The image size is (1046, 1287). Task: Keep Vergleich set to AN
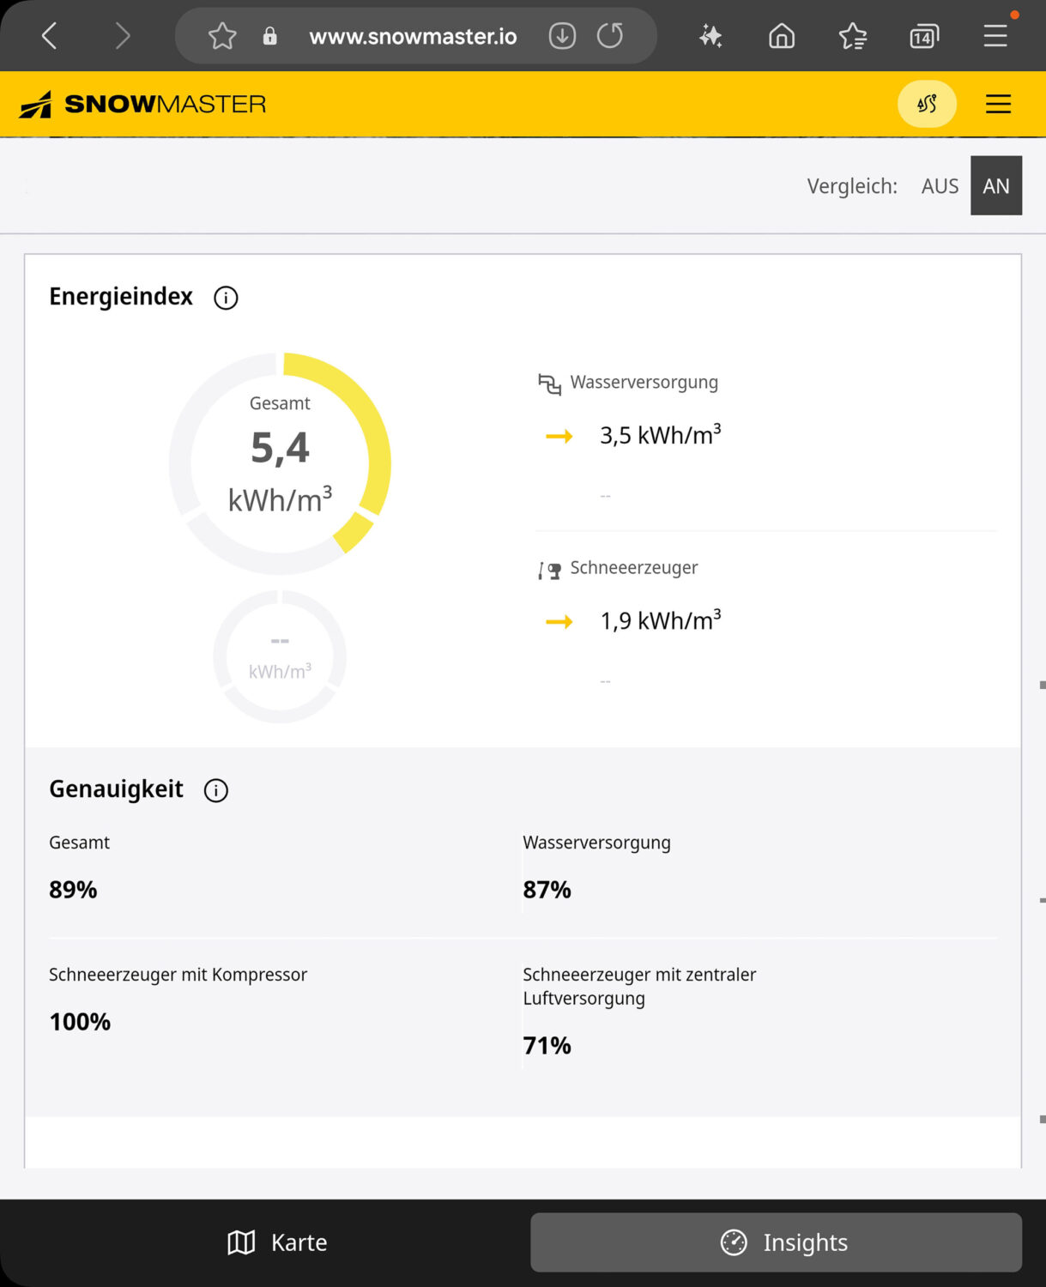(x=995, y=185)
